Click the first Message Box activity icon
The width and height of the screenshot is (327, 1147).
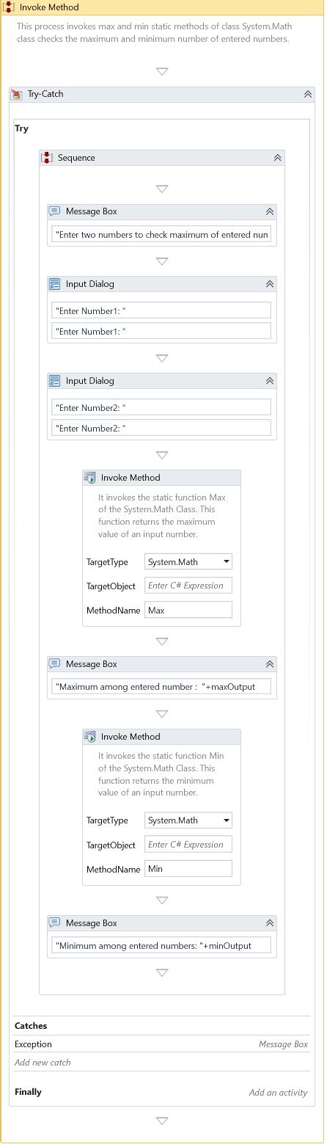tap(55, 211)
